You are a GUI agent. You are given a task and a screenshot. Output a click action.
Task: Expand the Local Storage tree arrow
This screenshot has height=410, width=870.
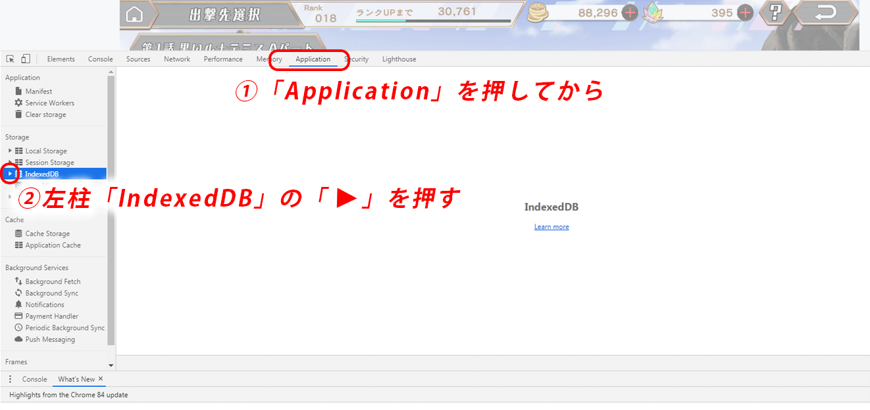tap(10, 151)
